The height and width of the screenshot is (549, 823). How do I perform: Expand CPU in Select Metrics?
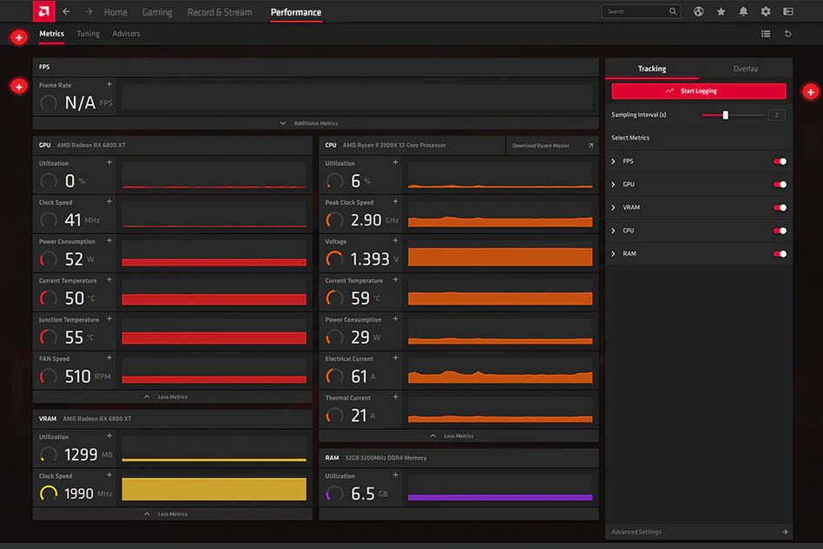(x=613, y=230)
